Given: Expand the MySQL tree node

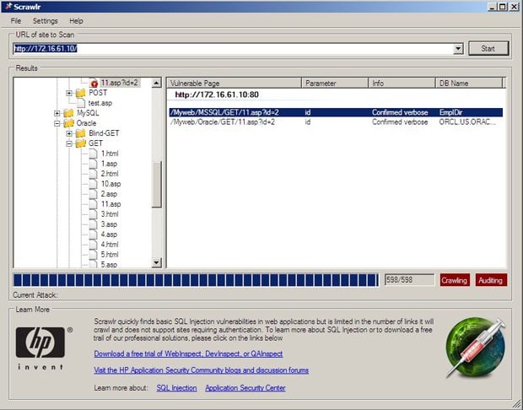Looking at the screenshot, I should [57, 113].
